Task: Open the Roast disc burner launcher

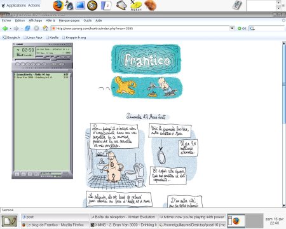Action: 135,6
